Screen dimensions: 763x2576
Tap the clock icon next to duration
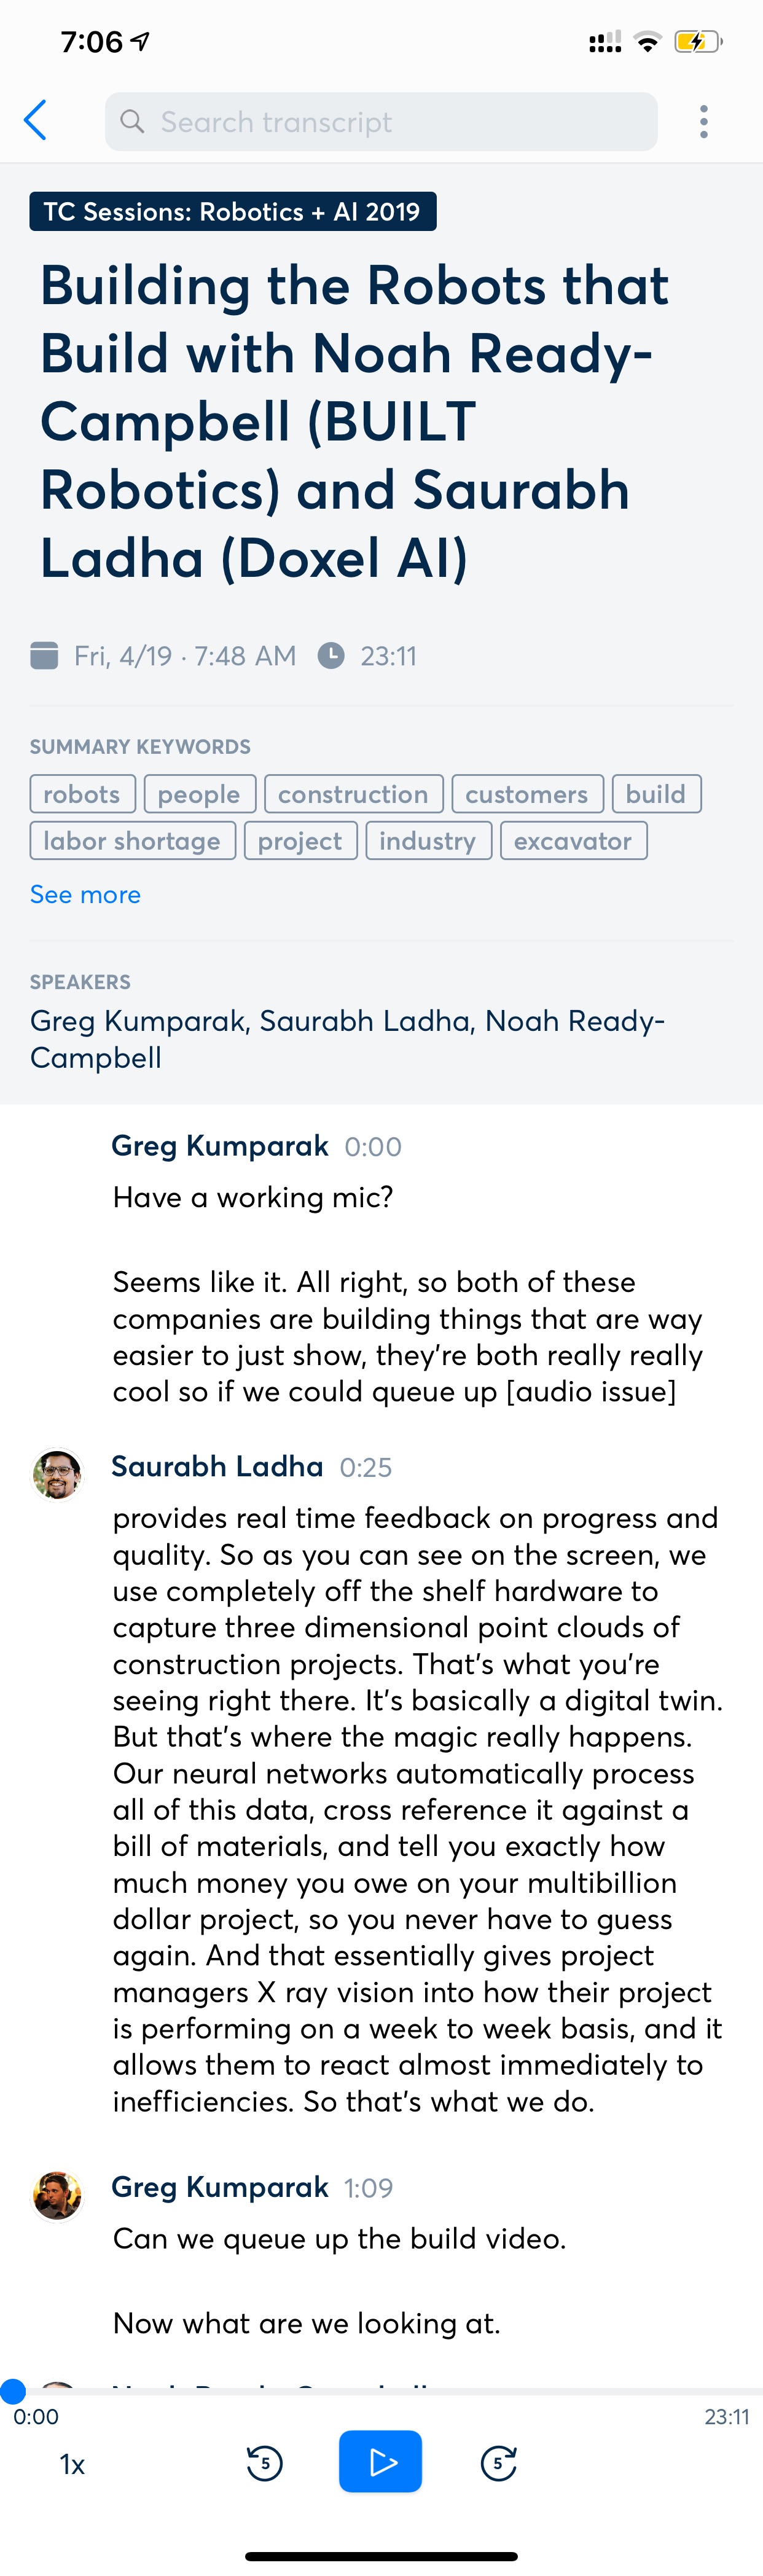(331, 656)
